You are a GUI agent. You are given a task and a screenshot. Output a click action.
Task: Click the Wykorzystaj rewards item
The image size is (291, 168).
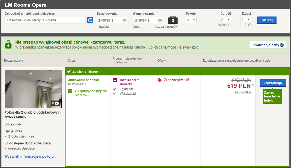128,94
